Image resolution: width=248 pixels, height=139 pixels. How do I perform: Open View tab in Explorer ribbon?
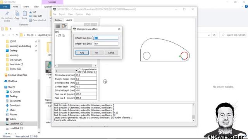[36, 7]
